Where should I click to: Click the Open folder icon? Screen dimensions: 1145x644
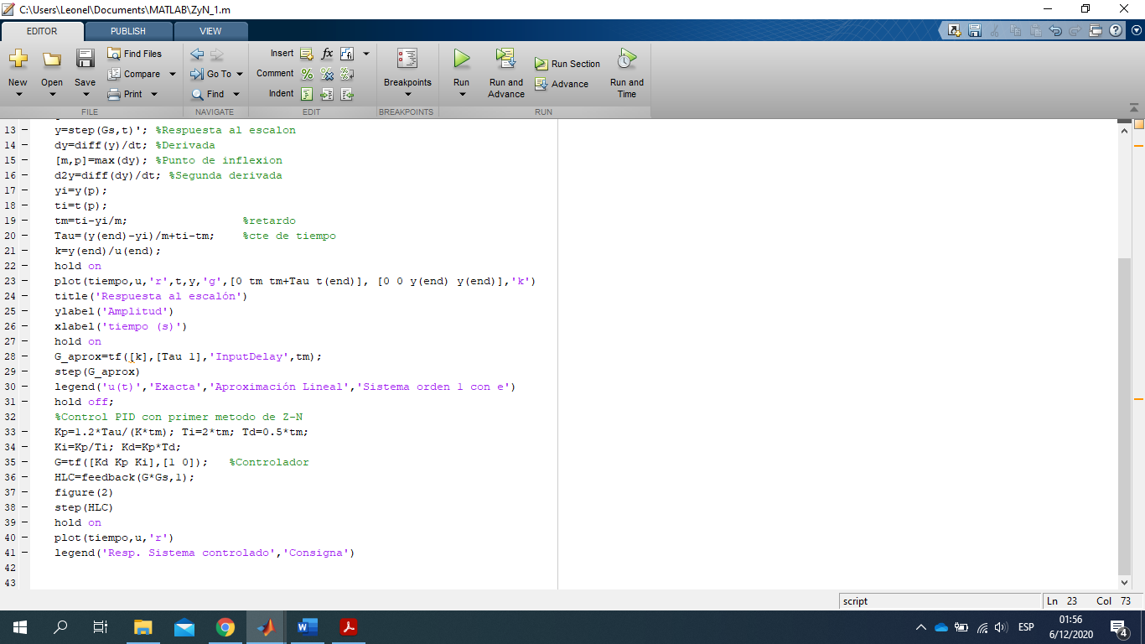click(x=52, y=59)
